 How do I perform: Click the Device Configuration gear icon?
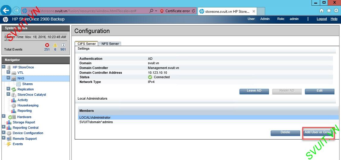click(9, 133)
